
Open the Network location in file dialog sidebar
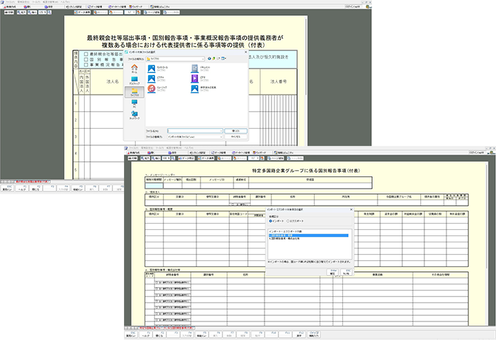134,116
